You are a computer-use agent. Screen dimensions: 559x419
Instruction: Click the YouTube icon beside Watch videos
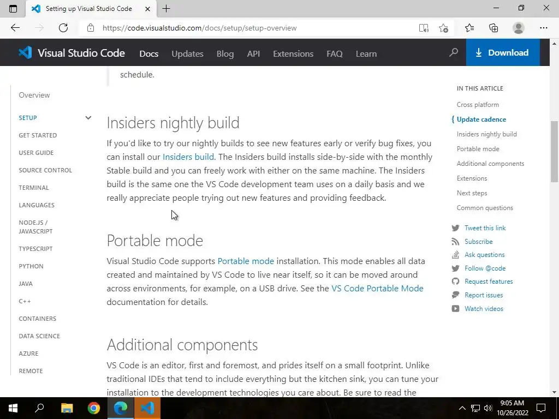point(455,309)
